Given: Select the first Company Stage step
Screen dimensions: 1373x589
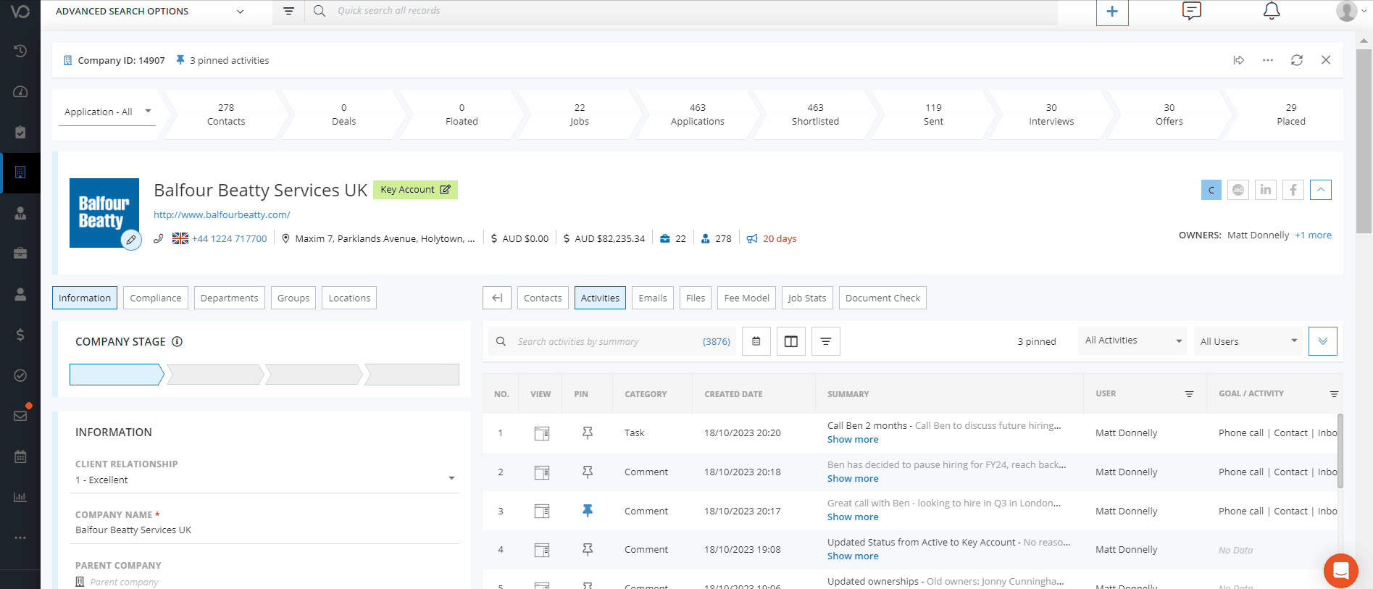Looking at the screenshot, I should [117, 375].
